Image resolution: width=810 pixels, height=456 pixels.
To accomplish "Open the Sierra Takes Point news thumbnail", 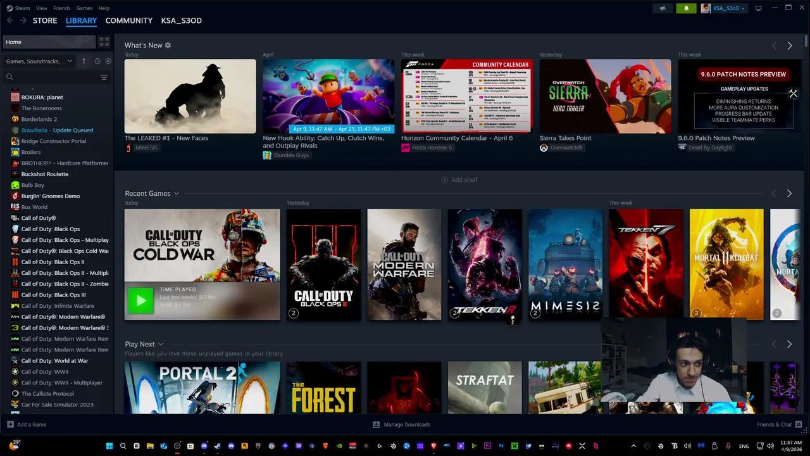I will [605, 96].
